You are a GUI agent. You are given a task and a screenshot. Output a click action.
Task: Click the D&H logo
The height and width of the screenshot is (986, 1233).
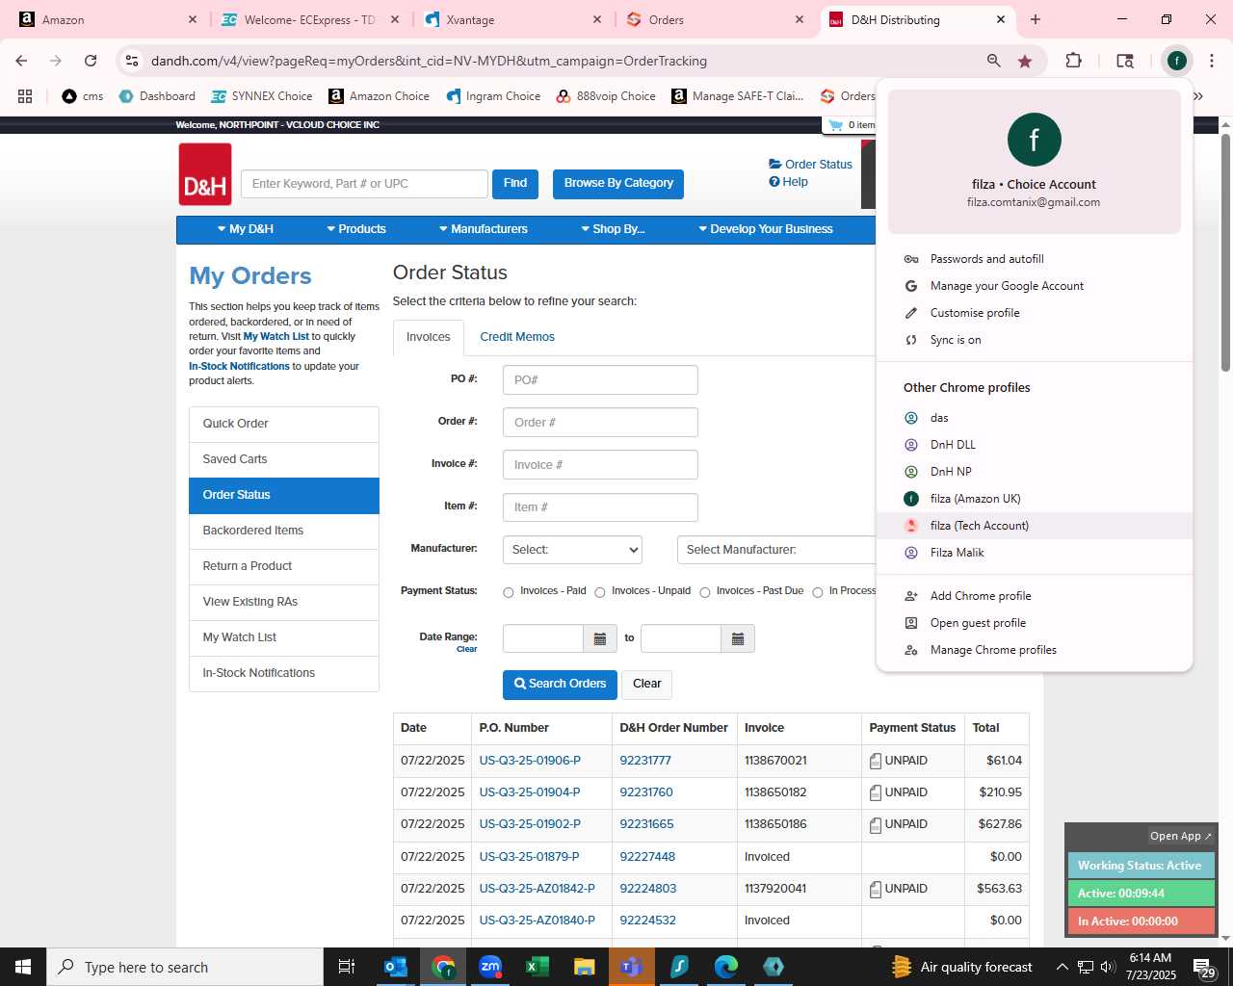[205, 174]
